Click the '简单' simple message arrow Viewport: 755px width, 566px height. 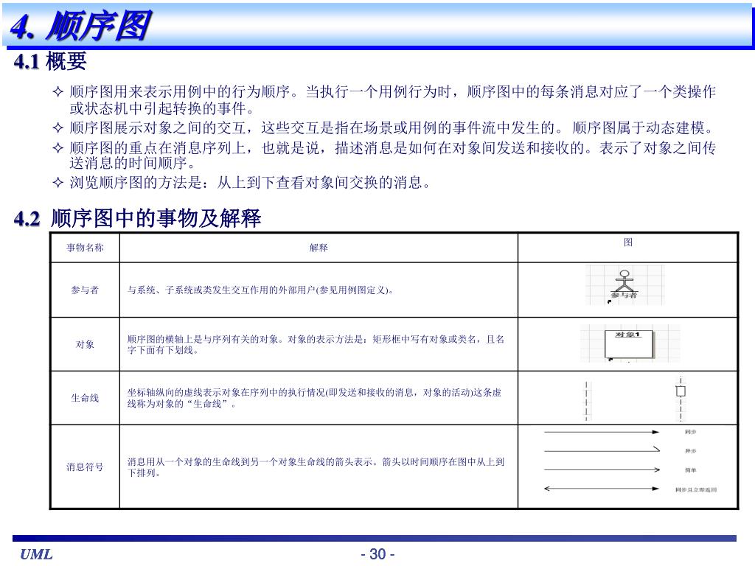point(602,469)
